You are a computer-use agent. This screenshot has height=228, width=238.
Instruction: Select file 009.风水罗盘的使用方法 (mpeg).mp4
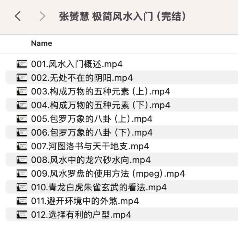tap(108, 174)
